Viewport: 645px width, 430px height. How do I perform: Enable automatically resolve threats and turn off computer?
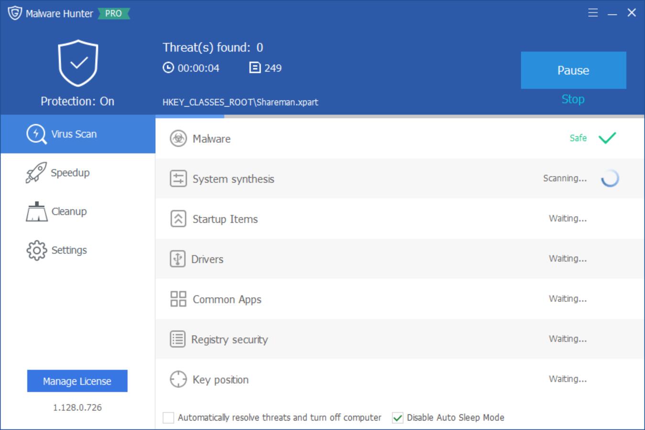[168, 417]
